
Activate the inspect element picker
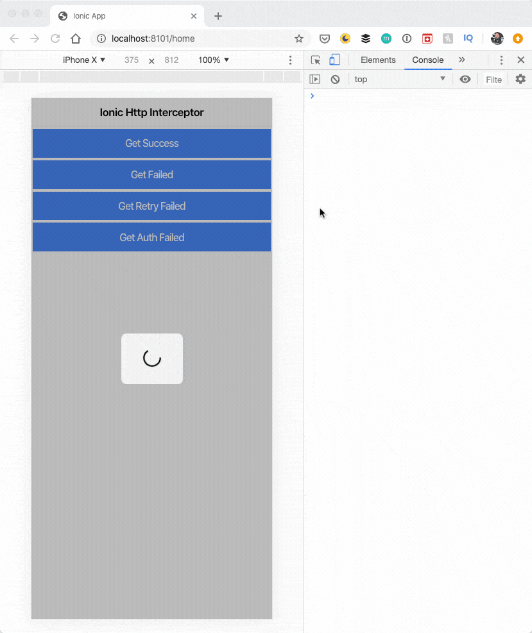(316, 60)
